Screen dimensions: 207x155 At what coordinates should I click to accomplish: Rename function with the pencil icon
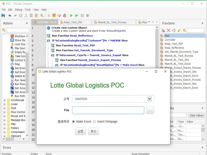179,30
